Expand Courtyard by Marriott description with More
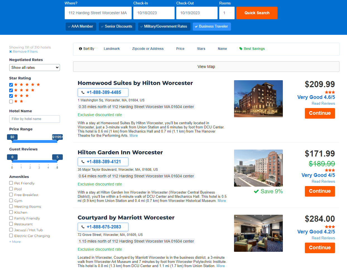 pos(221,266)
